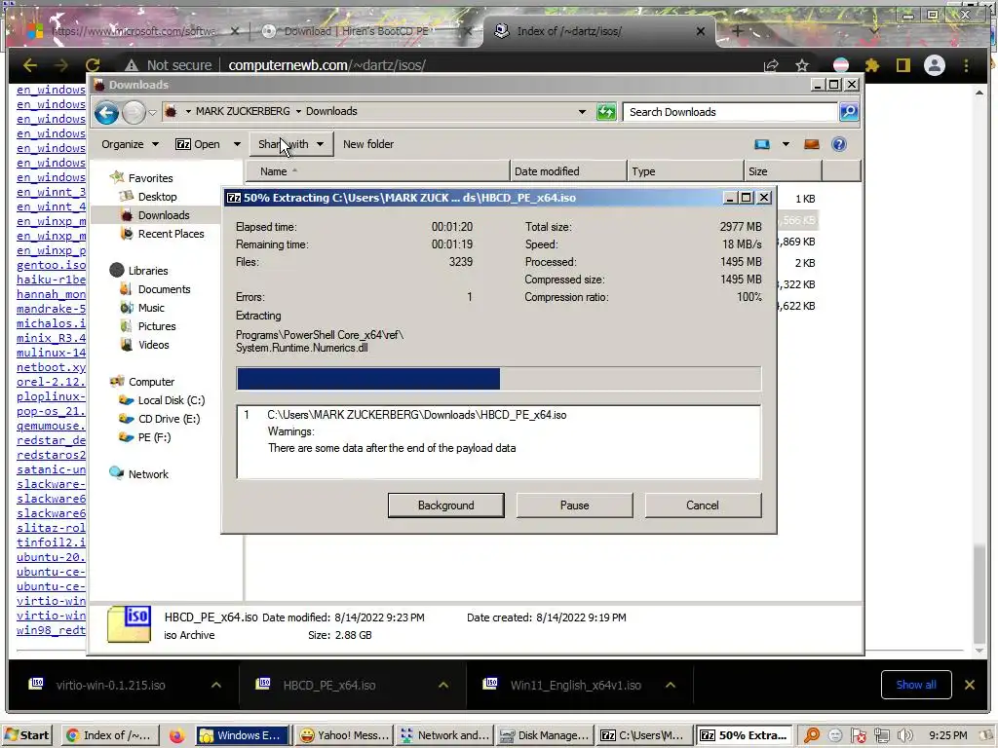Image resolution: width=998 pixels, height=748 pixels.
Task: Select Network in navigation pane
Action: (x=148, y=474)
